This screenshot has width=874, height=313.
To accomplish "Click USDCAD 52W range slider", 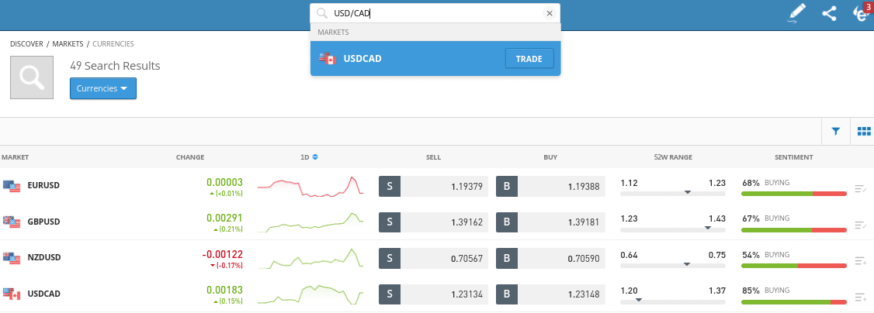I will pyautogui.click(x=673, y=301).
